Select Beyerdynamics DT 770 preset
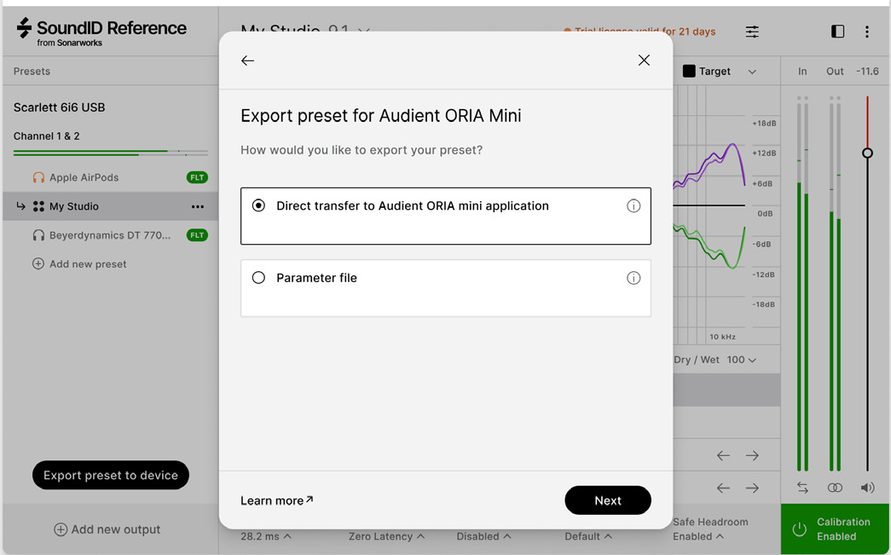Viewport: 891px width, 555px height. click(x=110, y=235)
